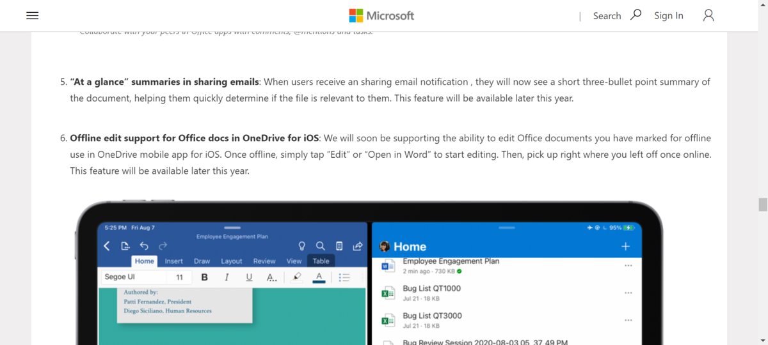
Task: Select the Home ribbon tab
Action: [x=144, y=261]
